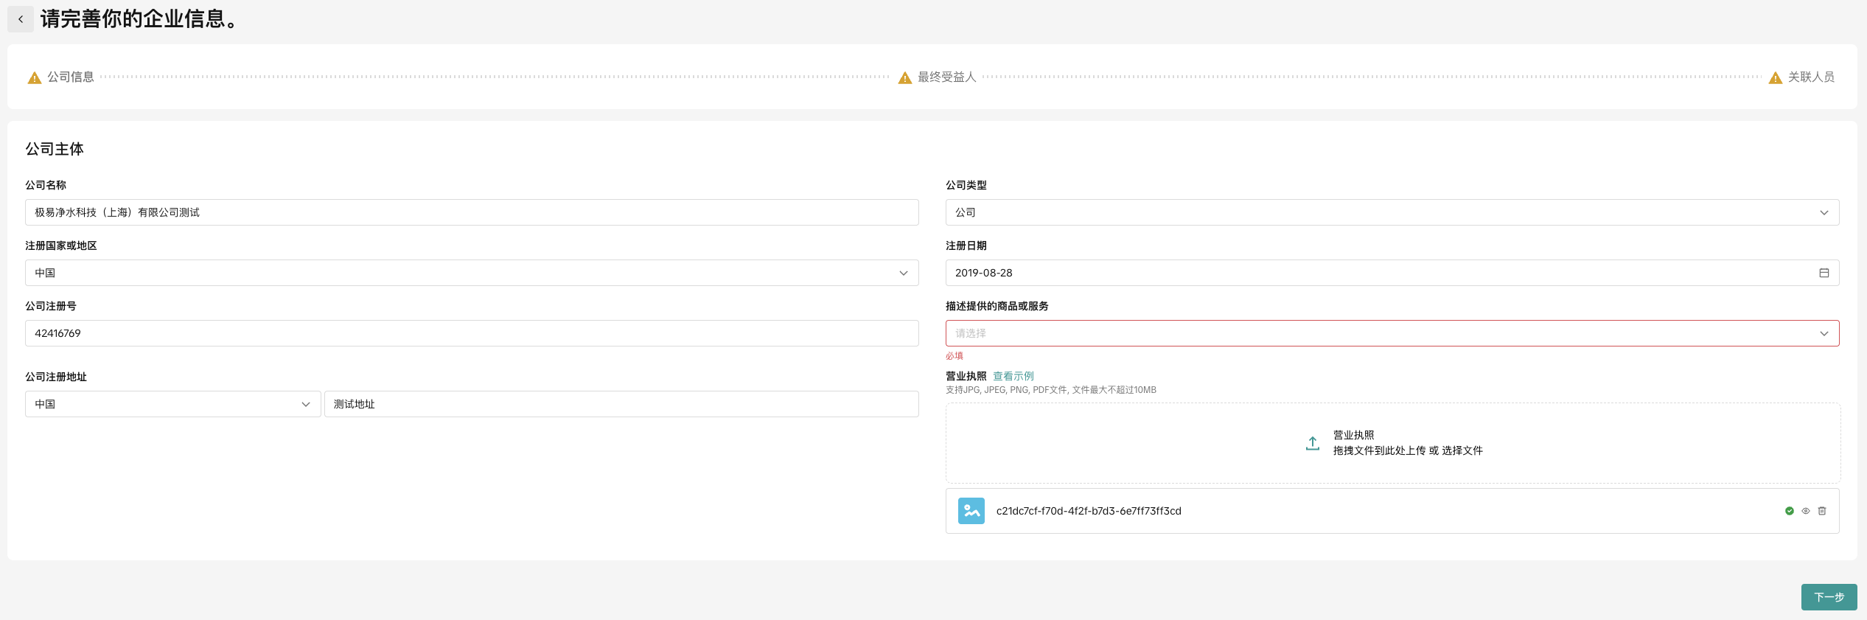
Task: Switch to the 关联人员 step
Action: pos(1810,77)
